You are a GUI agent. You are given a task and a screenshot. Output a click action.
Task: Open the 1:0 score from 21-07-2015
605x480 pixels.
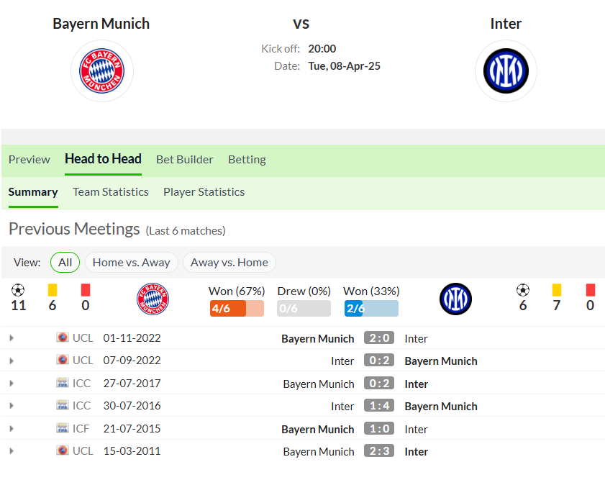coord(379,428)
